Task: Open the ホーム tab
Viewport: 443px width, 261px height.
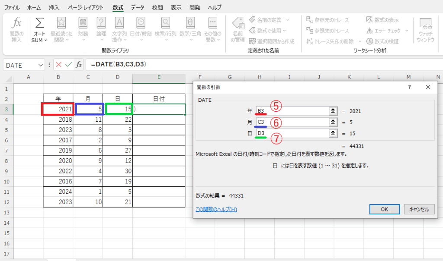Action: [x=34, y=8]
